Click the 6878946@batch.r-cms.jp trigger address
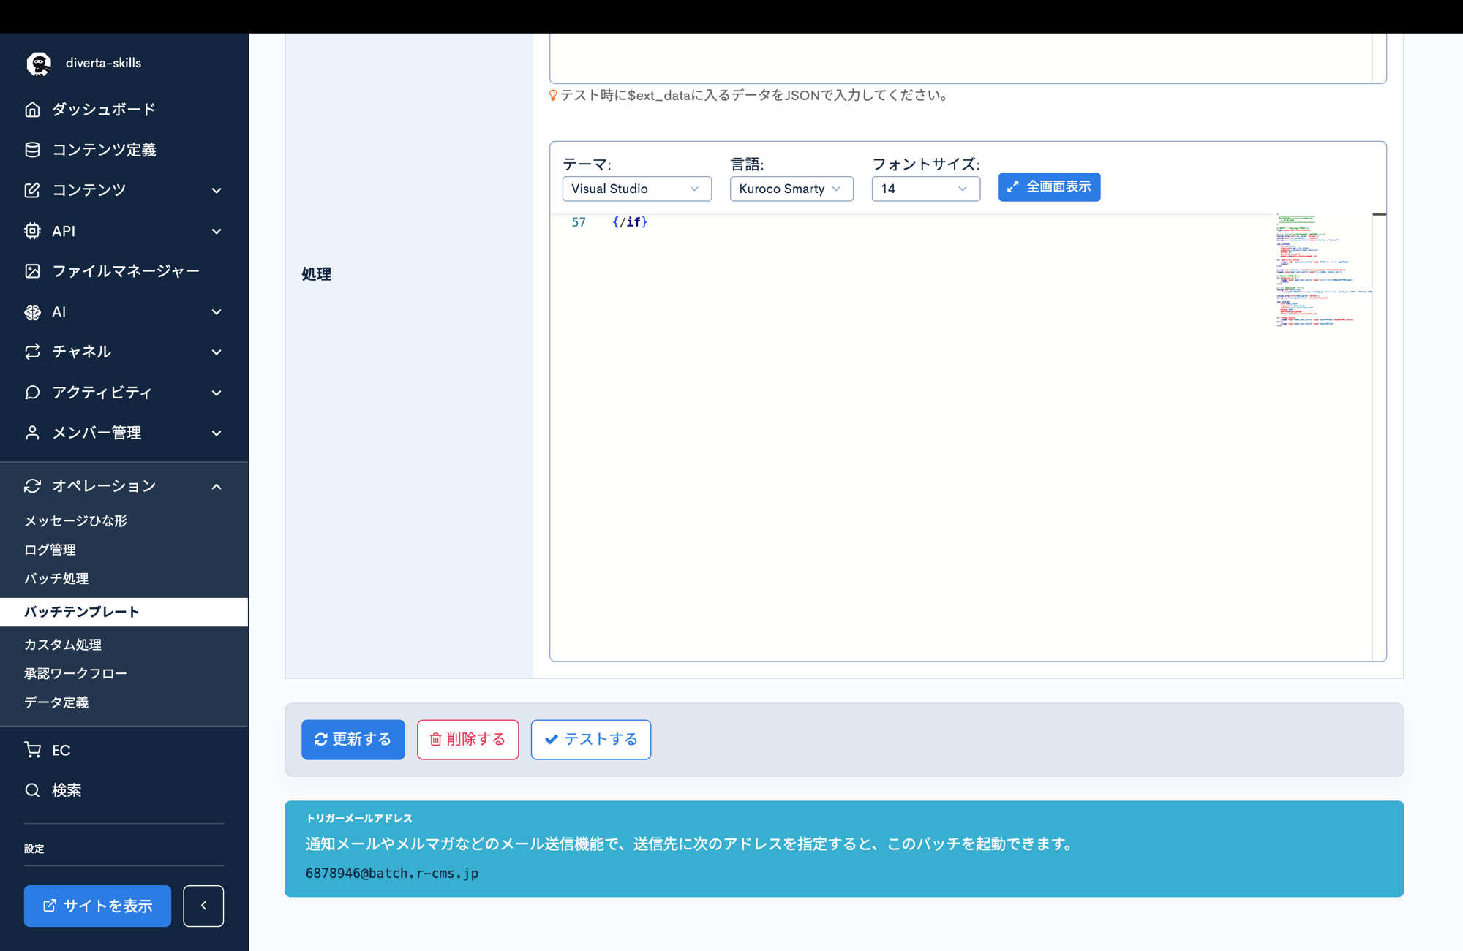1463x951 pixels. pyautogui.click(x=392, y=874)
